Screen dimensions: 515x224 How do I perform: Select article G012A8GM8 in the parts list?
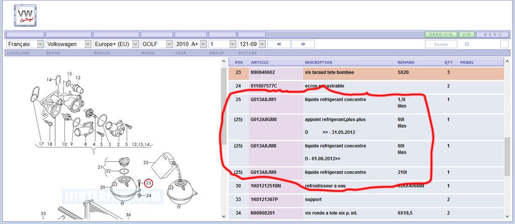(264, 119)
